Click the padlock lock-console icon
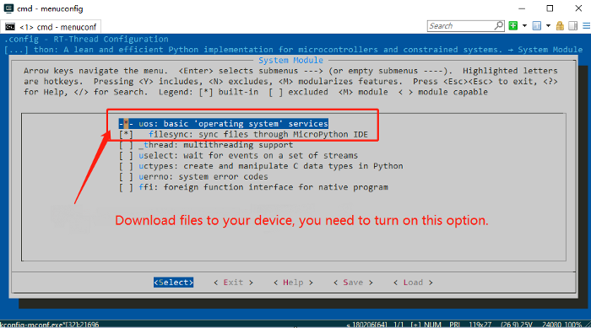 pyautogui.click(x=560, y=25)
